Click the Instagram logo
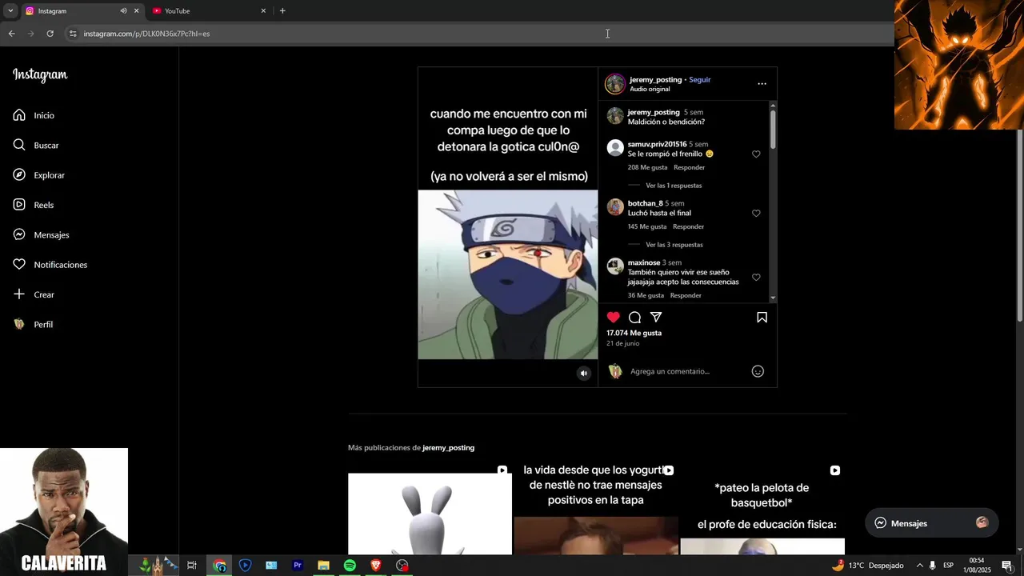Viewport: 1024px width, 576px height. coord(40,74)
